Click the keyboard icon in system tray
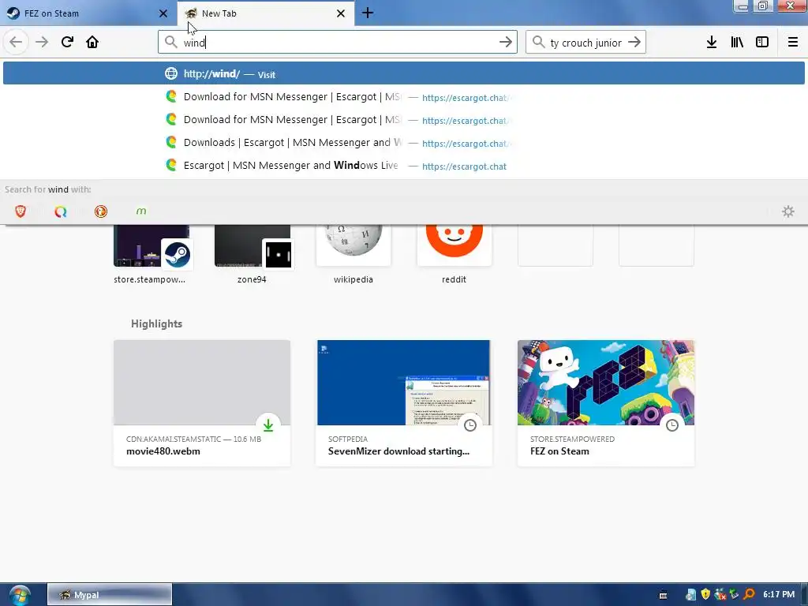Viewport: 808px width, 606px height. [x=663, y=595]
